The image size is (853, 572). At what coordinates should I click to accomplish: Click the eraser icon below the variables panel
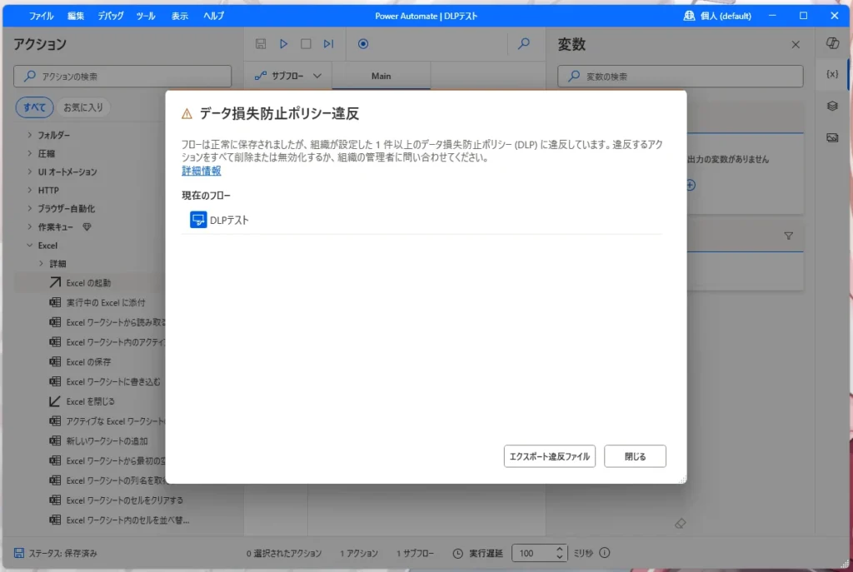(680, 524)
